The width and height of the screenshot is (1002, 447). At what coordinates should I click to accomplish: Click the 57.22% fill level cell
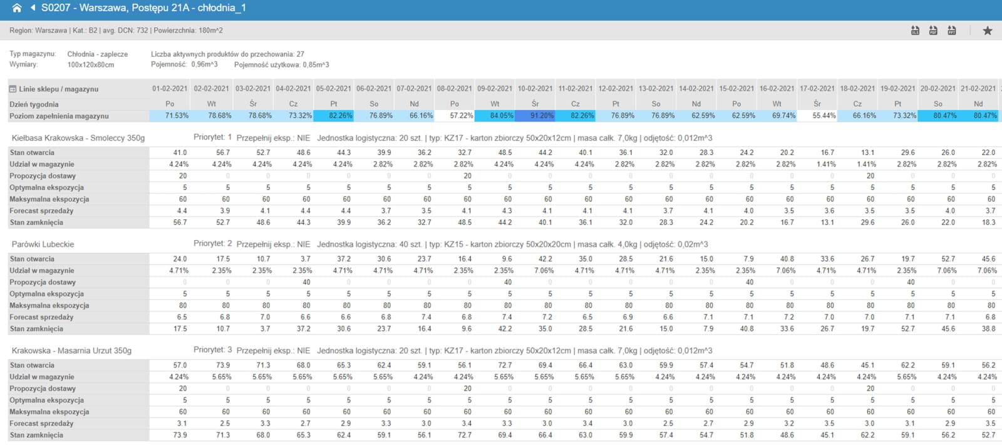click(455, 116)
